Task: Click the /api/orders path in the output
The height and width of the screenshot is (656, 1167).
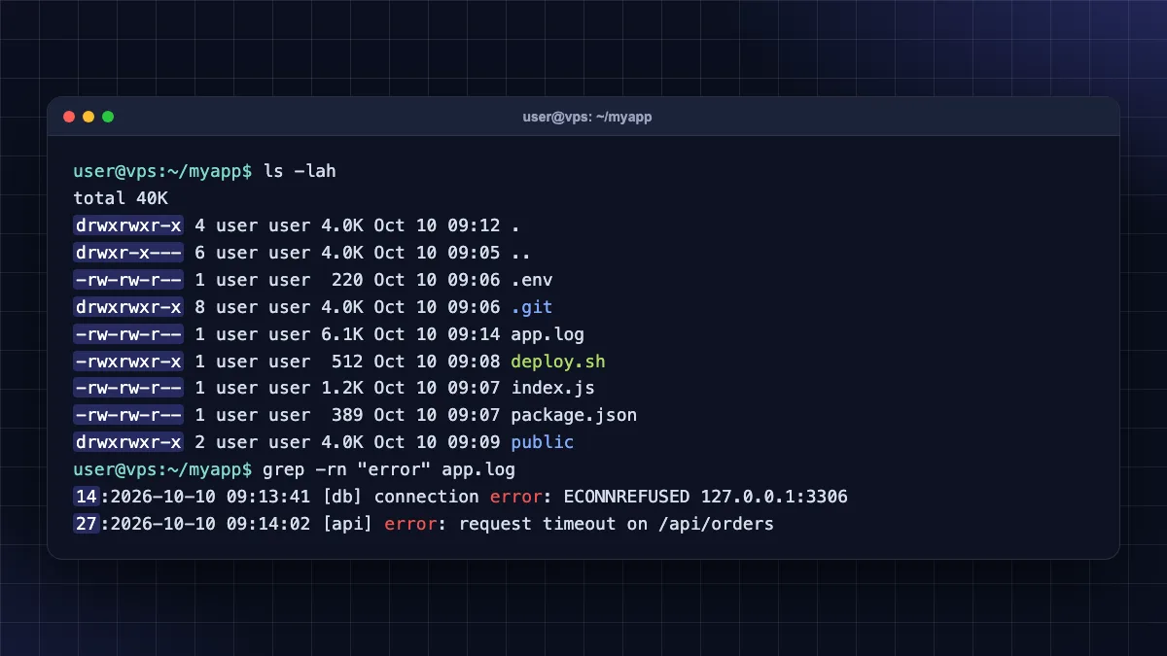Action: pyautogui.click(x=717, y=524)
